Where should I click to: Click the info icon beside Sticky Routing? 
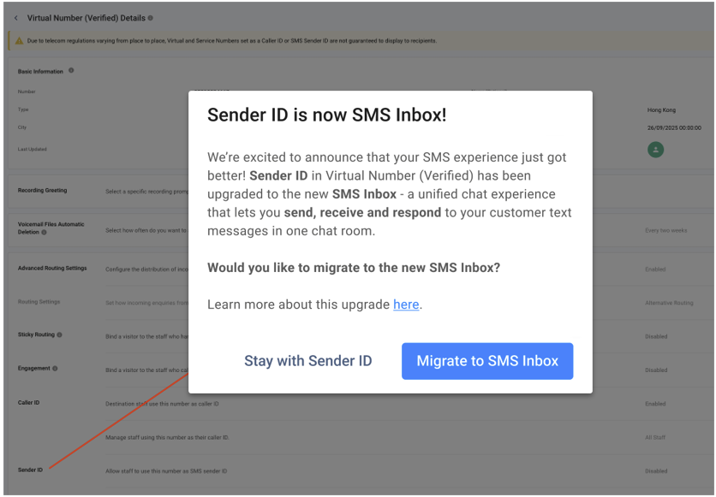(59, 334)
